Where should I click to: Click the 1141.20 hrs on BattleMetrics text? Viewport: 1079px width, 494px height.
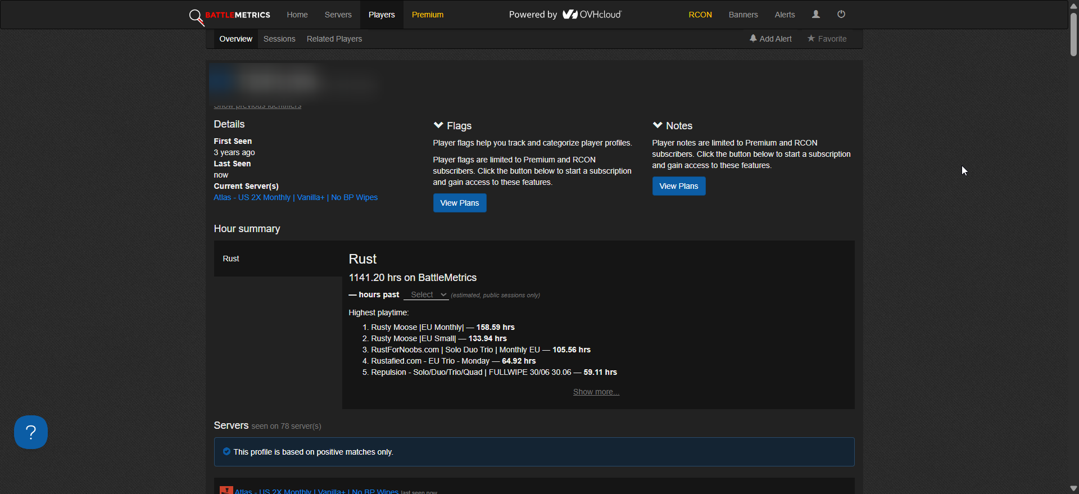412,278
